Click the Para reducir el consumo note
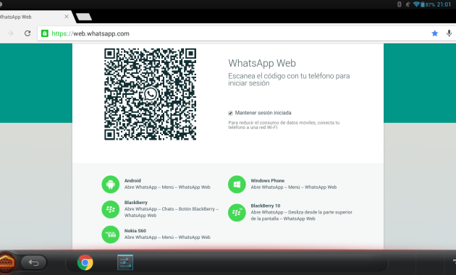456x275 pixels. point(284,125)
